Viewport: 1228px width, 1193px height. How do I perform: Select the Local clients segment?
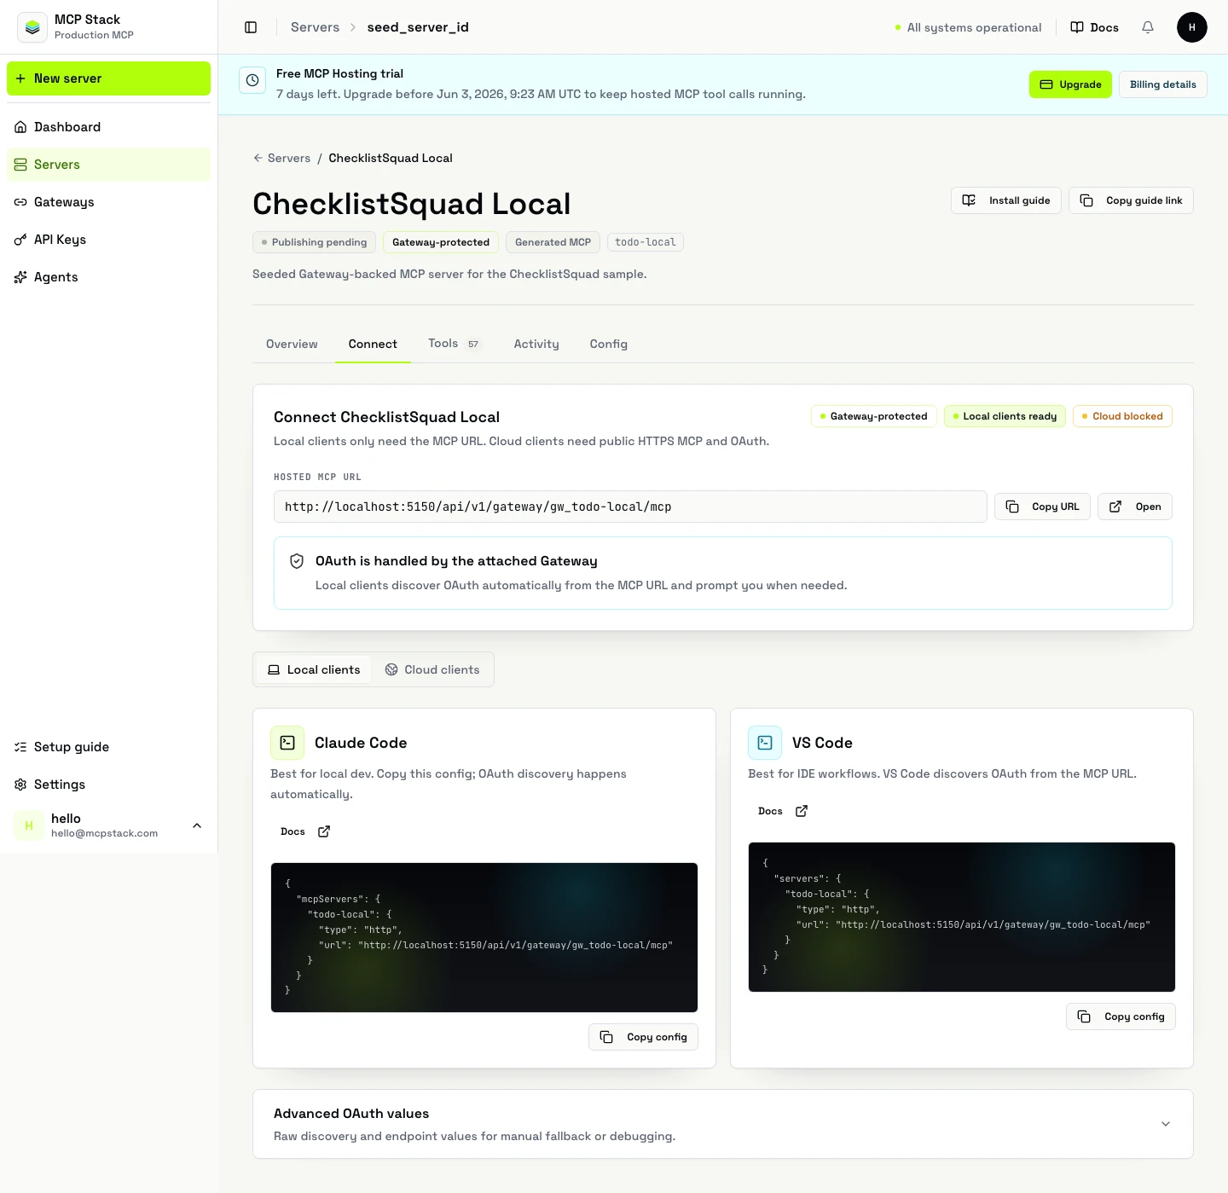tap(314, 669)
